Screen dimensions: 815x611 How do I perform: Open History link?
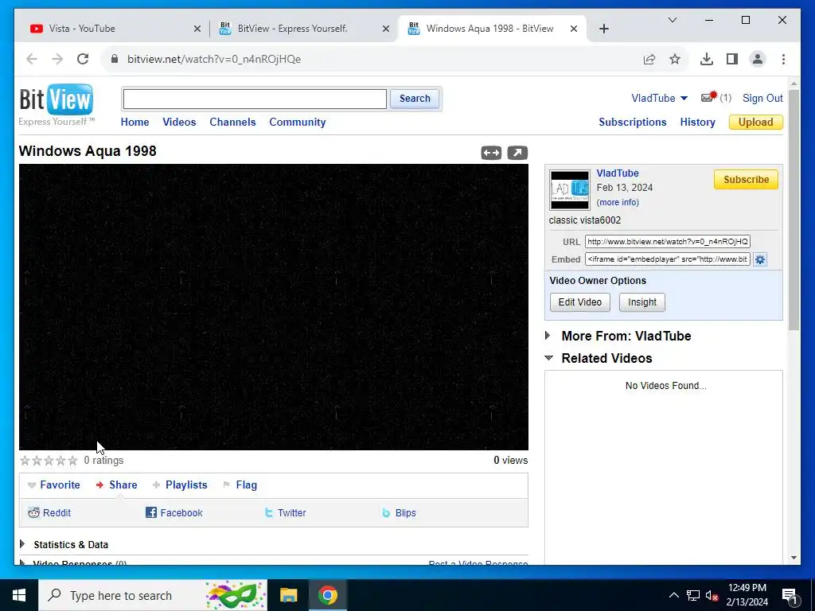(697, 122)
